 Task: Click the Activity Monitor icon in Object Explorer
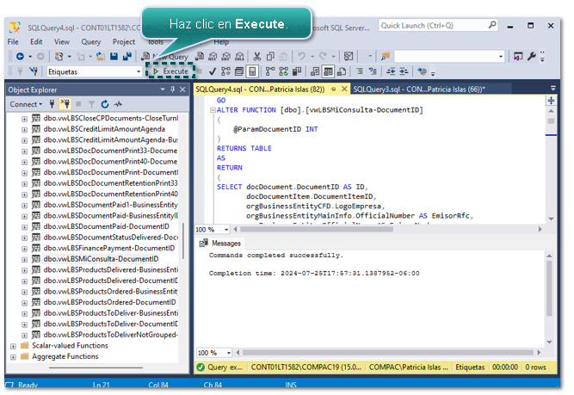[118, 104]
